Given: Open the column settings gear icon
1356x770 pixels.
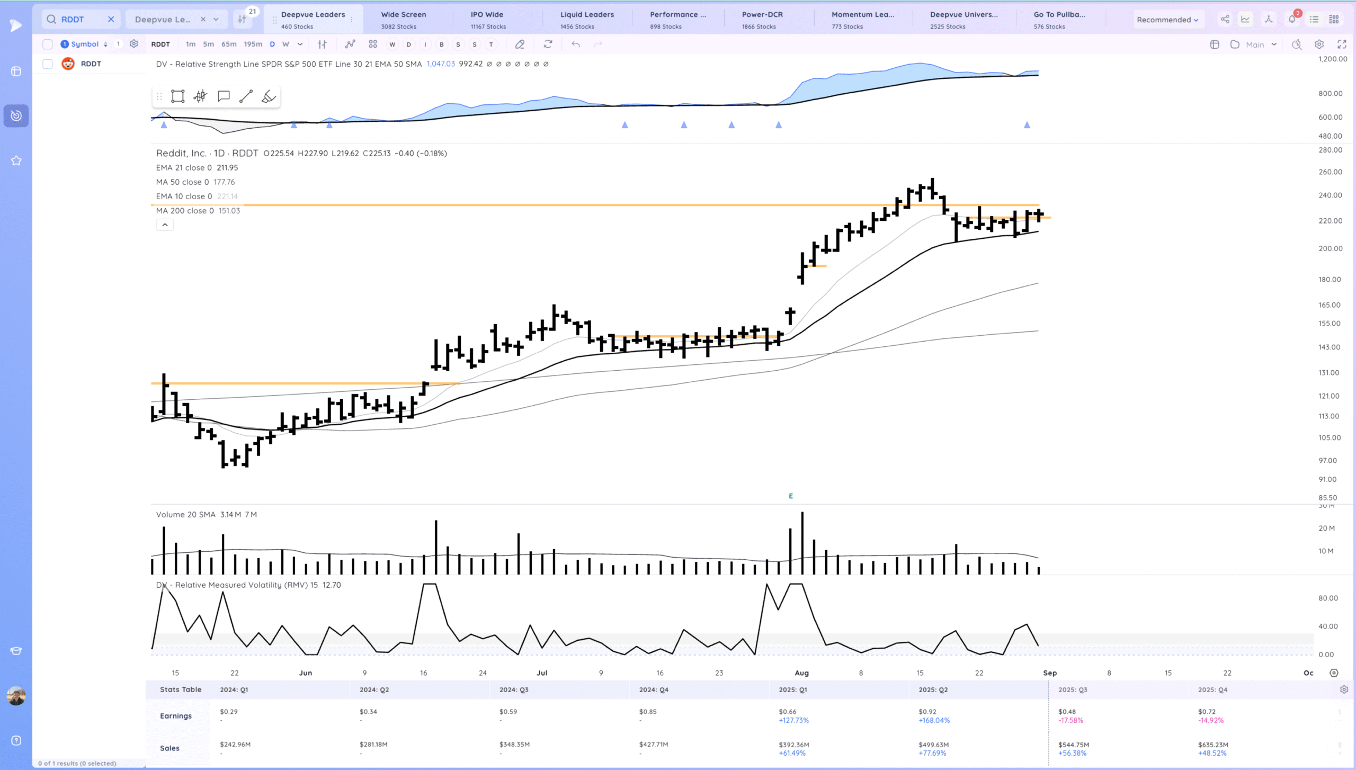Looking at the screenshot, I should point(134,44).
